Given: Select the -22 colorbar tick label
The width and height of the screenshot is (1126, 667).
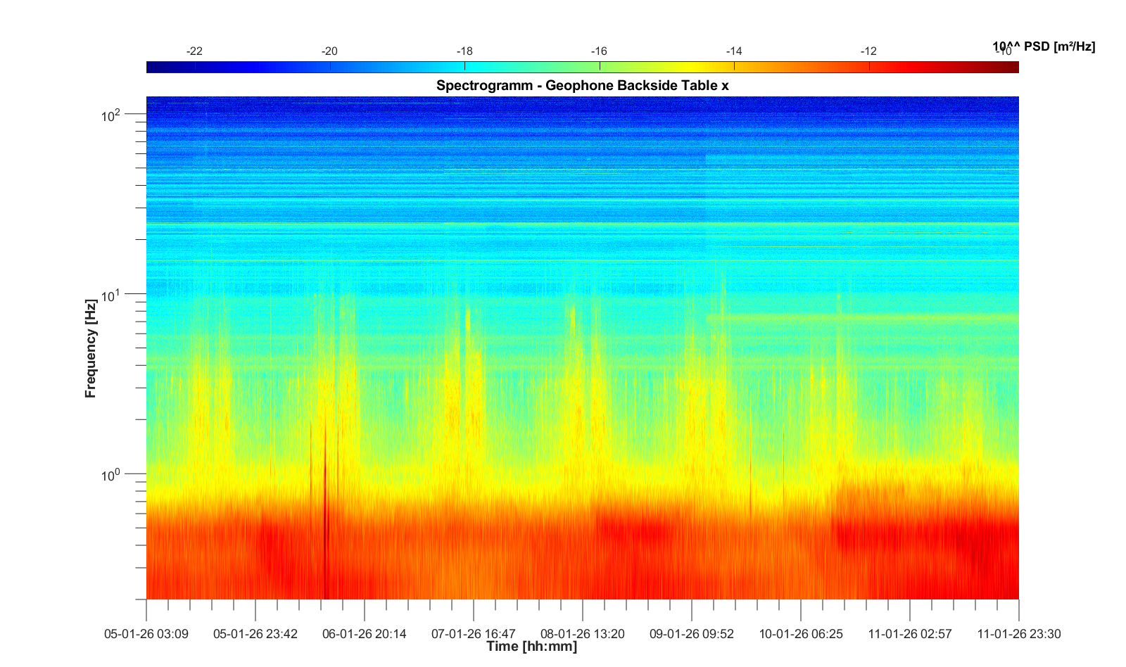Looking at the screenshot, I should (194, 51).
